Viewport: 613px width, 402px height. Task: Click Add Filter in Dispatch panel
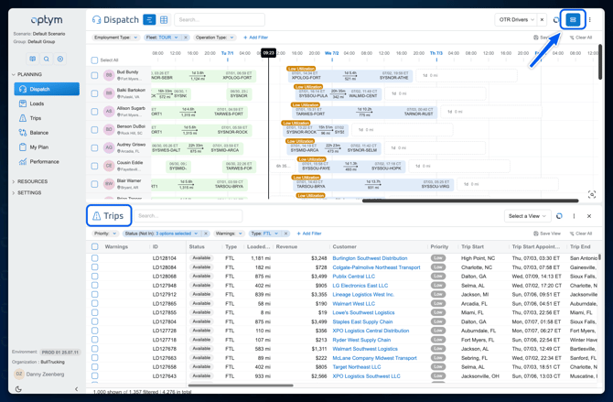255,38
